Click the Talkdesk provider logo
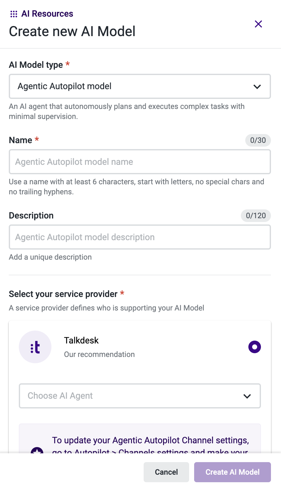 coord(35,347)
